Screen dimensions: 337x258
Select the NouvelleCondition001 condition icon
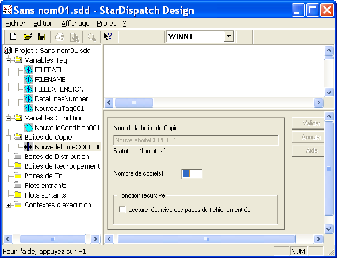tap(28, 128)
